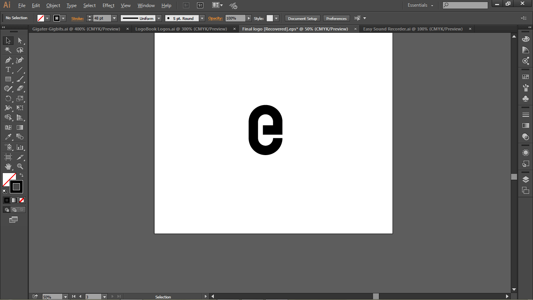Viewport: 533px width, 300px height.
Task: Open the 5 pt. Round brush dropdown
Action: point(202,18)
